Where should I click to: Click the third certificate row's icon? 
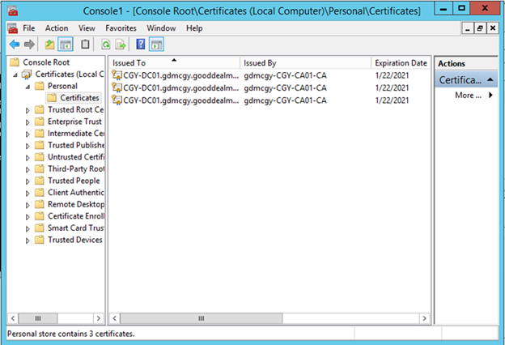coord(117,100)
